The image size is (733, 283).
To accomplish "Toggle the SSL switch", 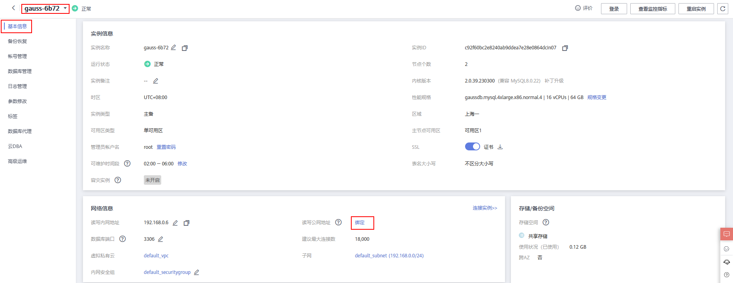I will tap(472, 146).
